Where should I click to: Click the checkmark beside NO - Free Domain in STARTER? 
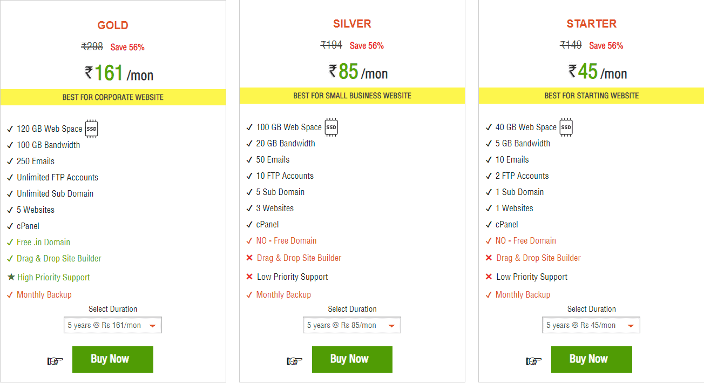(489, 240)
